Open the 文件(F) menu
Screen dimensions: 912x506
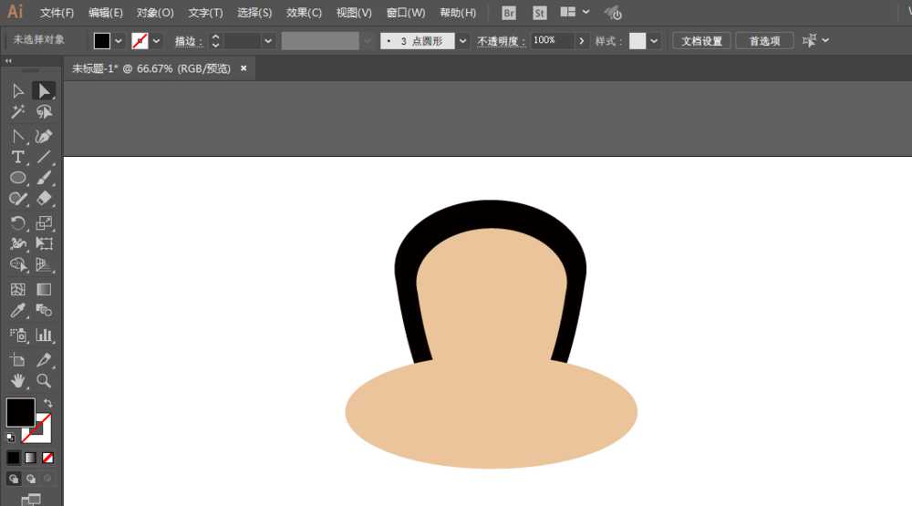point(57,13)
